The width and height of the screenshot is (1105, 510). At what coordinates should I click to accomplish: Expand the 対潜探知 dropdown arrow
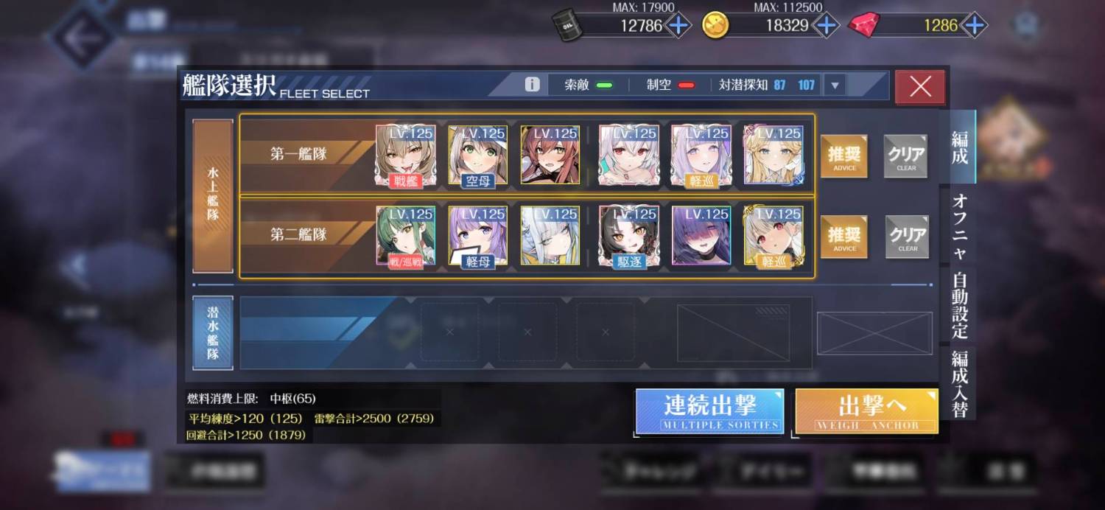point(835,85)
